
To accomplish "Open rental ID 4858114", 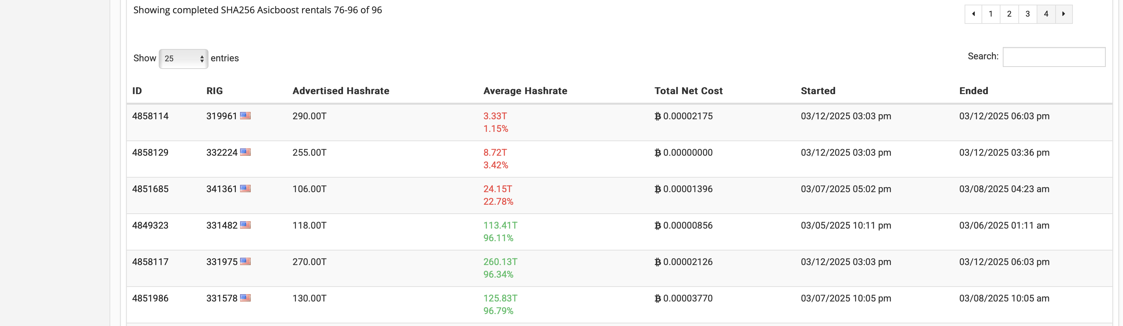I will coord(150,116).
